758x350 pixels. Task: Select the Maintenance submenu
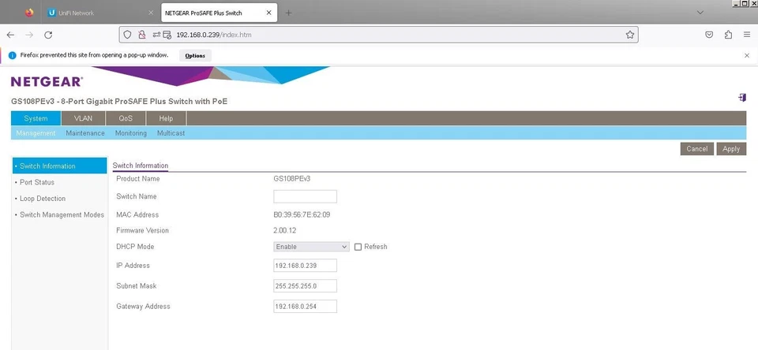pos(85,133)
